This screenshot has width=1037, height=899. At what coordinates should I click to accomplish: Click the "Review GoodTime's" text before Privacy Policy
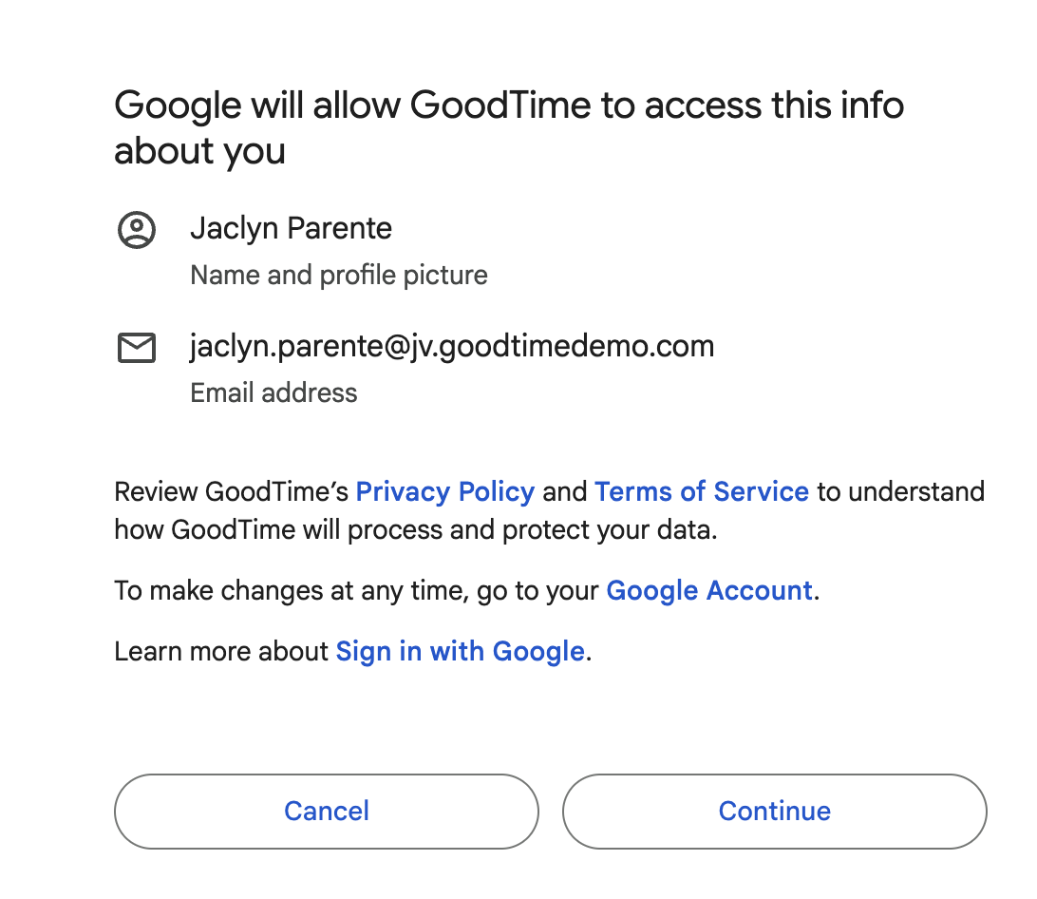(x=233, y=492)
